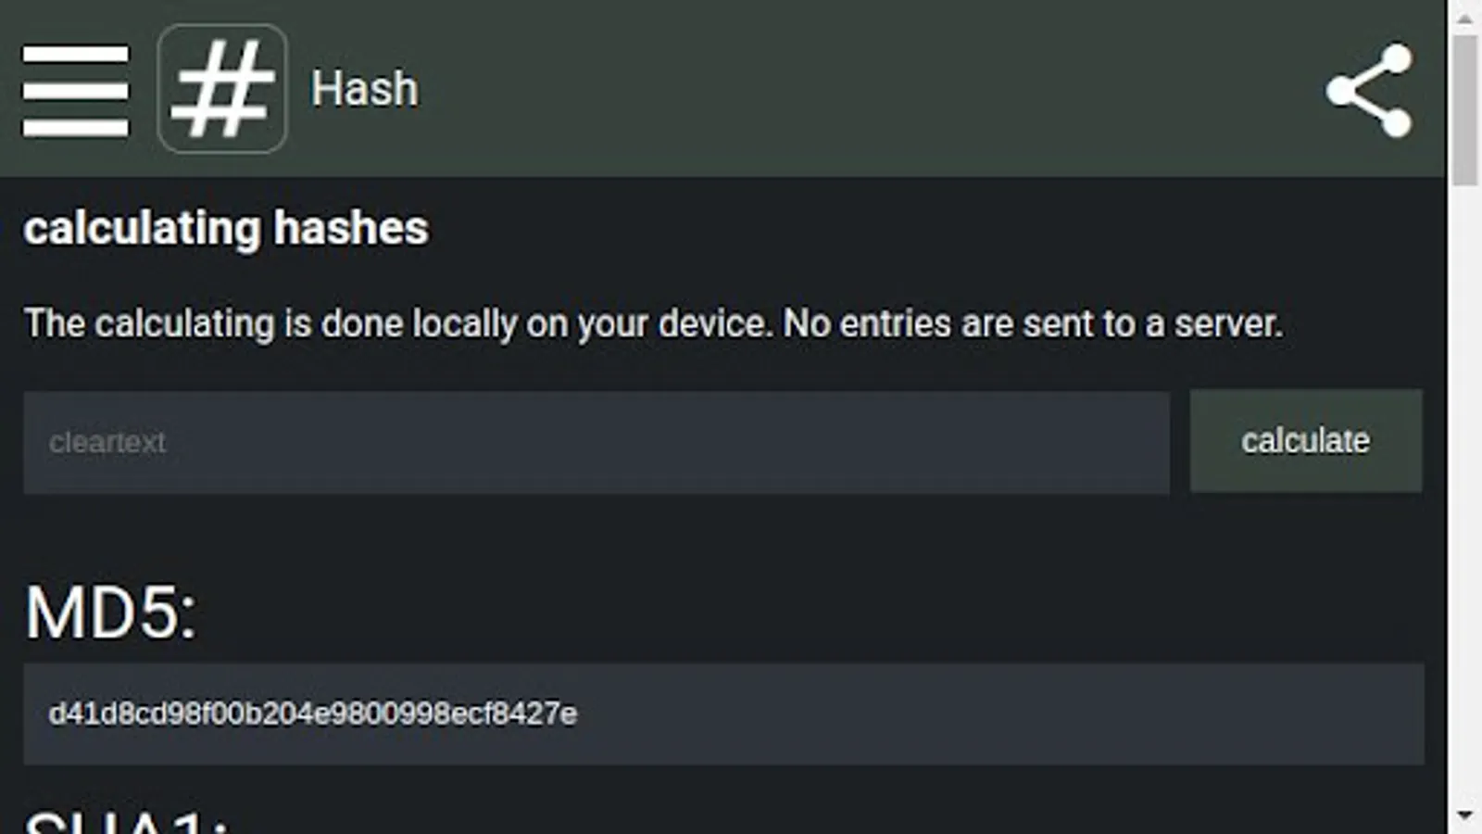Viewport: 1482px width, 834px height.
Task: Click empty header bar area beside title
Action: [x=834, y=90]
